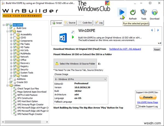Image resolution: width=164 pixels, height=126 pixels.
Task: Click the tree horizontal scrollbar thumb
Action: [x=23, y=122]
